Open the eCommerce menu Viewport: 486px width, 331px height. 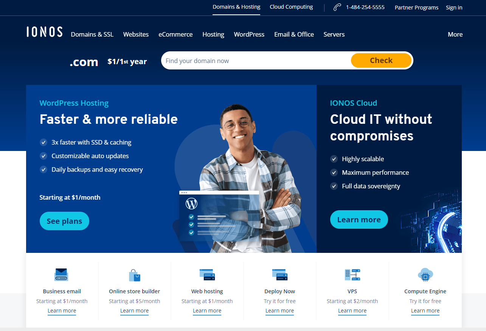(175, 34)
